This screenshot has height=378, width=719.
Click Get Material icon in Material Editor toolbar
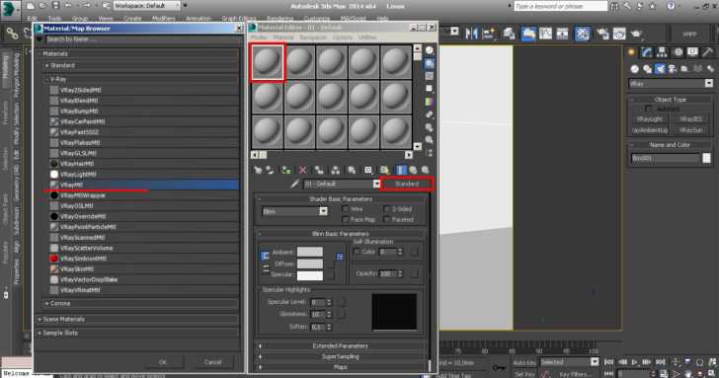tap(258, 170)
